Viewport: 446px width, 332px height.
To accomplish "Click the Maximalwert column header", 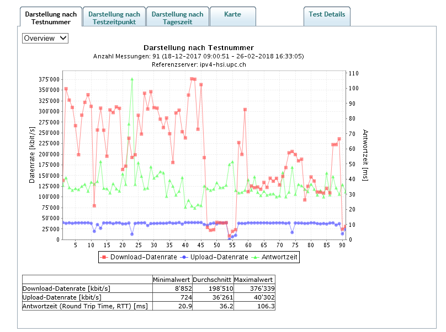I will pyautogui.click(x=254, y=279).
